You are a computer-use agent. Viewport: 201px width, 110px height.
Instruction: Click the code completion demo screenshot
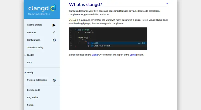pyautogui.click(x=108, y=39)
